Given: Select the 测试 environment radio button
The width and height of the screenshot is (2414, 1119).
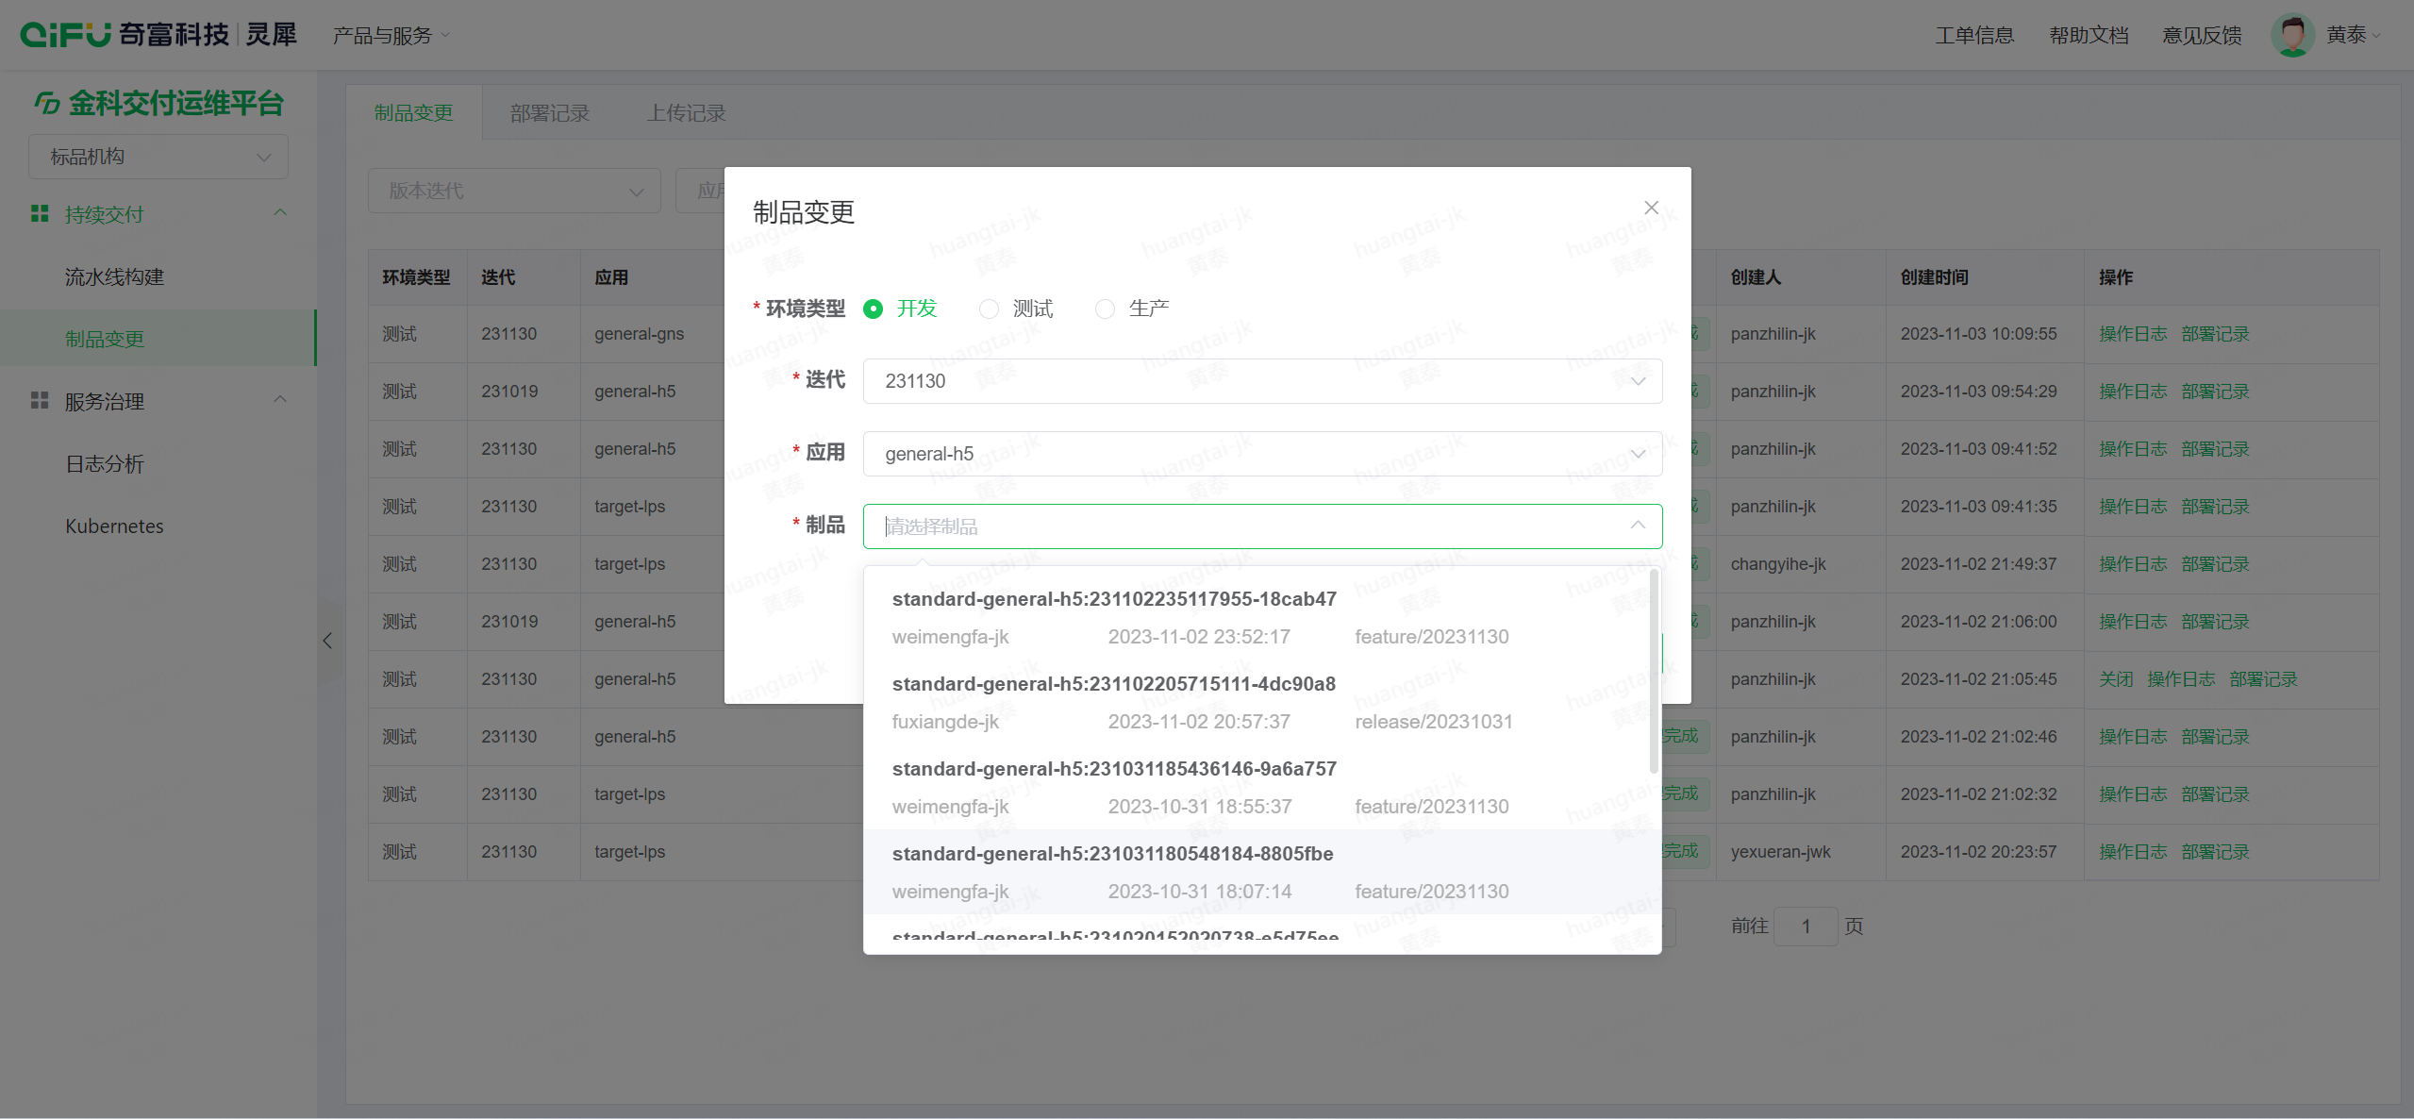Looking at the screenshot, I should 989,309.
